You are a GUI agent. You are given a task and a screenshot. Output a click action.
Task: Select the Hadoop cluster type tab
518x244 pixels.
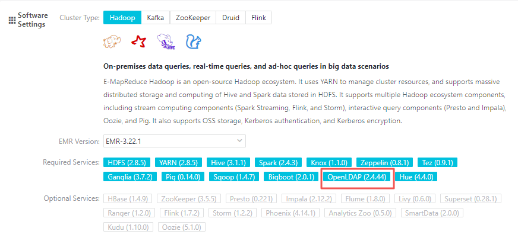(x=122, y=18)
